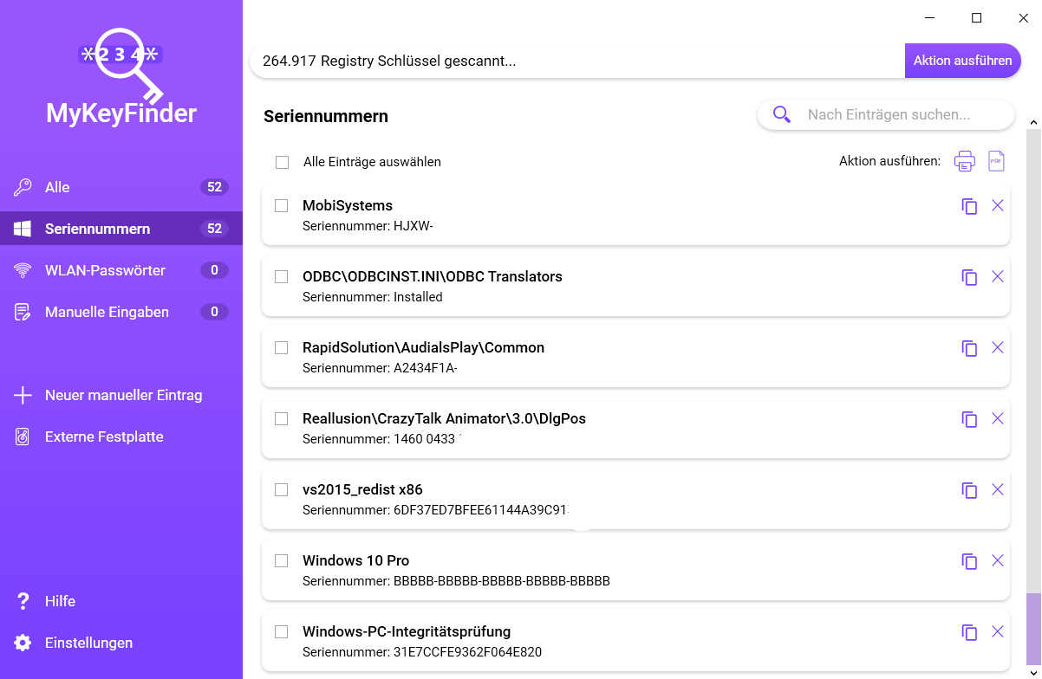Click the scrollbar up arrow
The image size is (1042, 679).
pyautogui.click(x=1033, y=122)
